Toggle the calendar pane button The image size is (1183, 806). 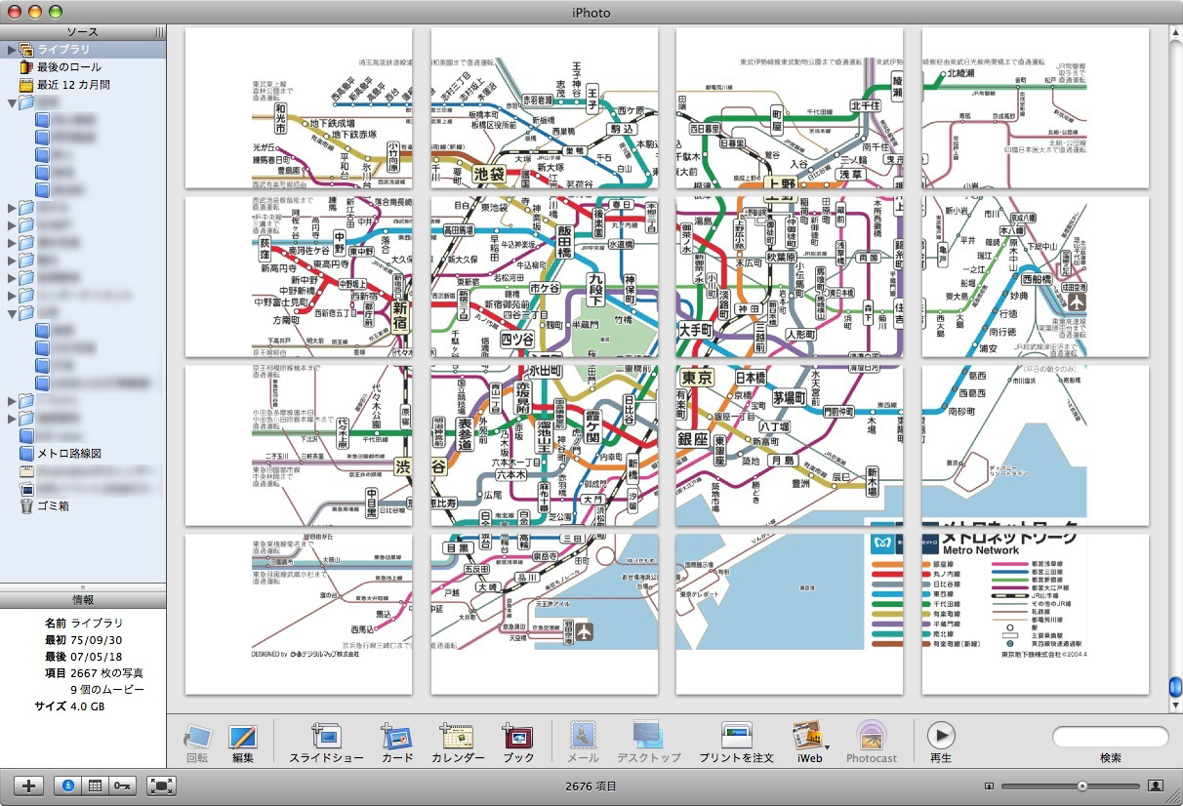(96, 786)
